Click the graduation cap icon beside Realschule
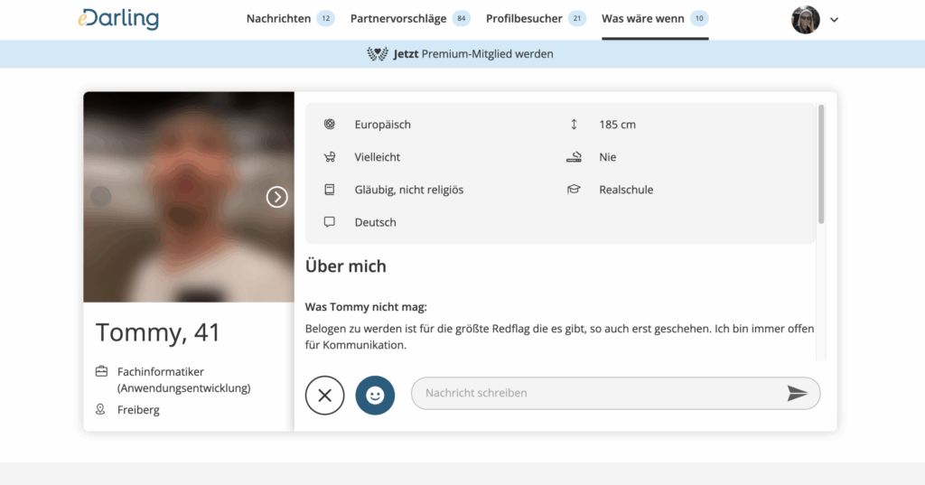This screenshot has width=925, height=485. pos(574,190)
